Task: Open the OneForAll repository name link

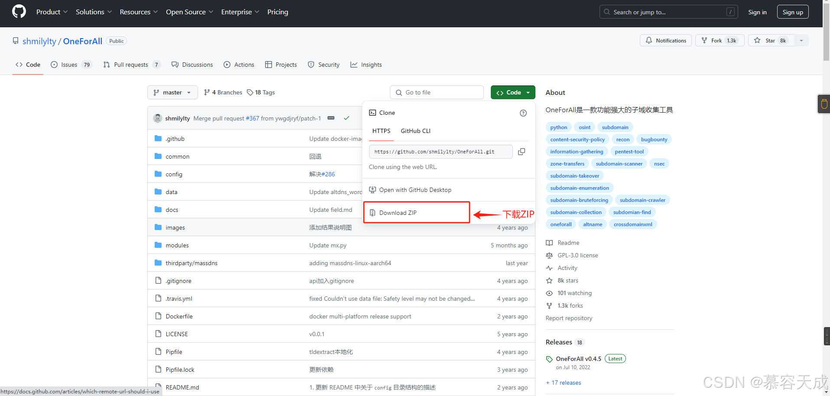Action: [83, 41]
